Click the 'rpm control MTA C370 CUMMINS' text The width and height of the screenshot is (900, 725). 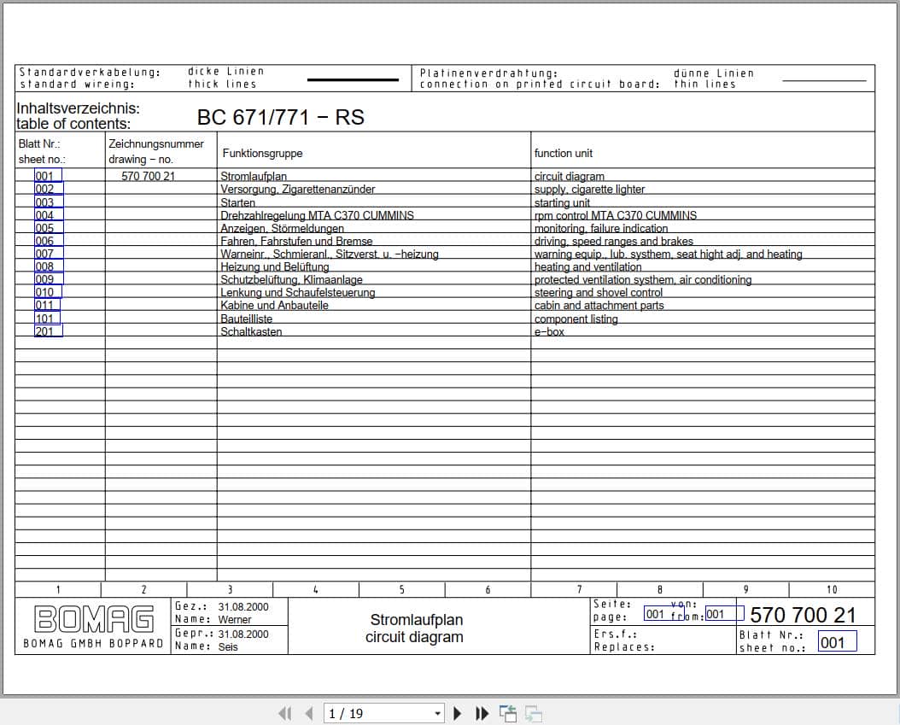tap(616, 215)
